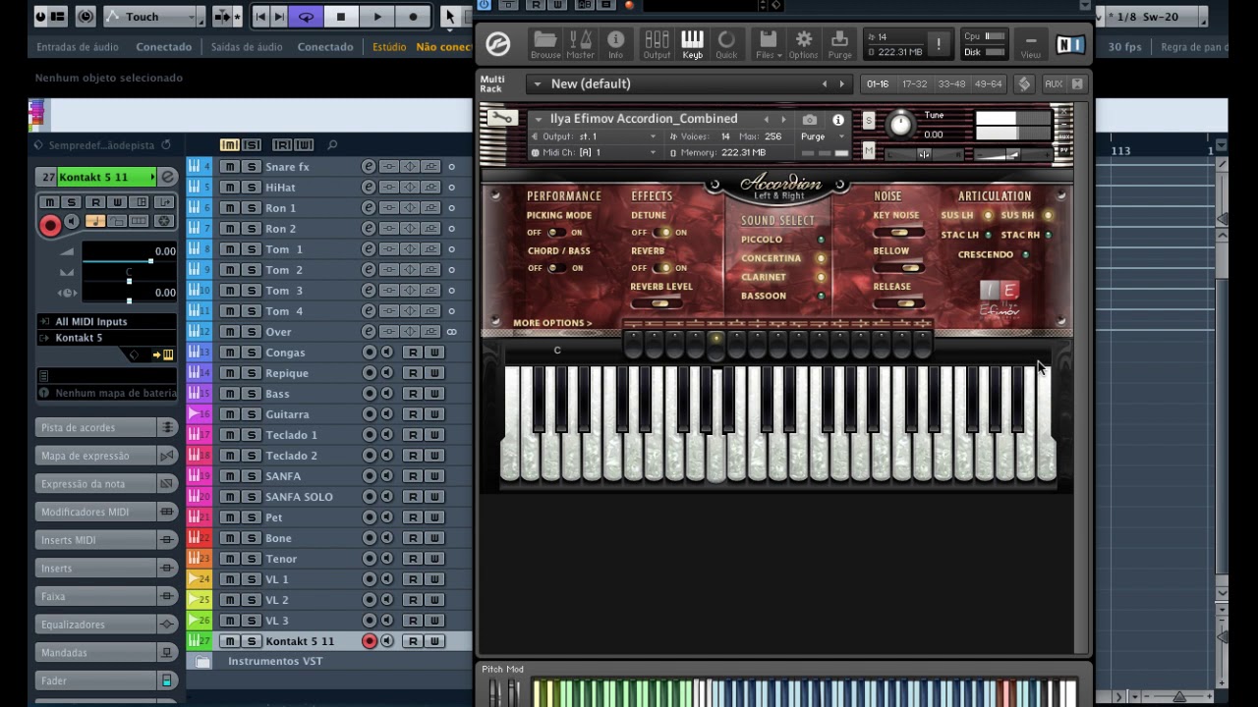Switch to rack page 17-32

914,84
